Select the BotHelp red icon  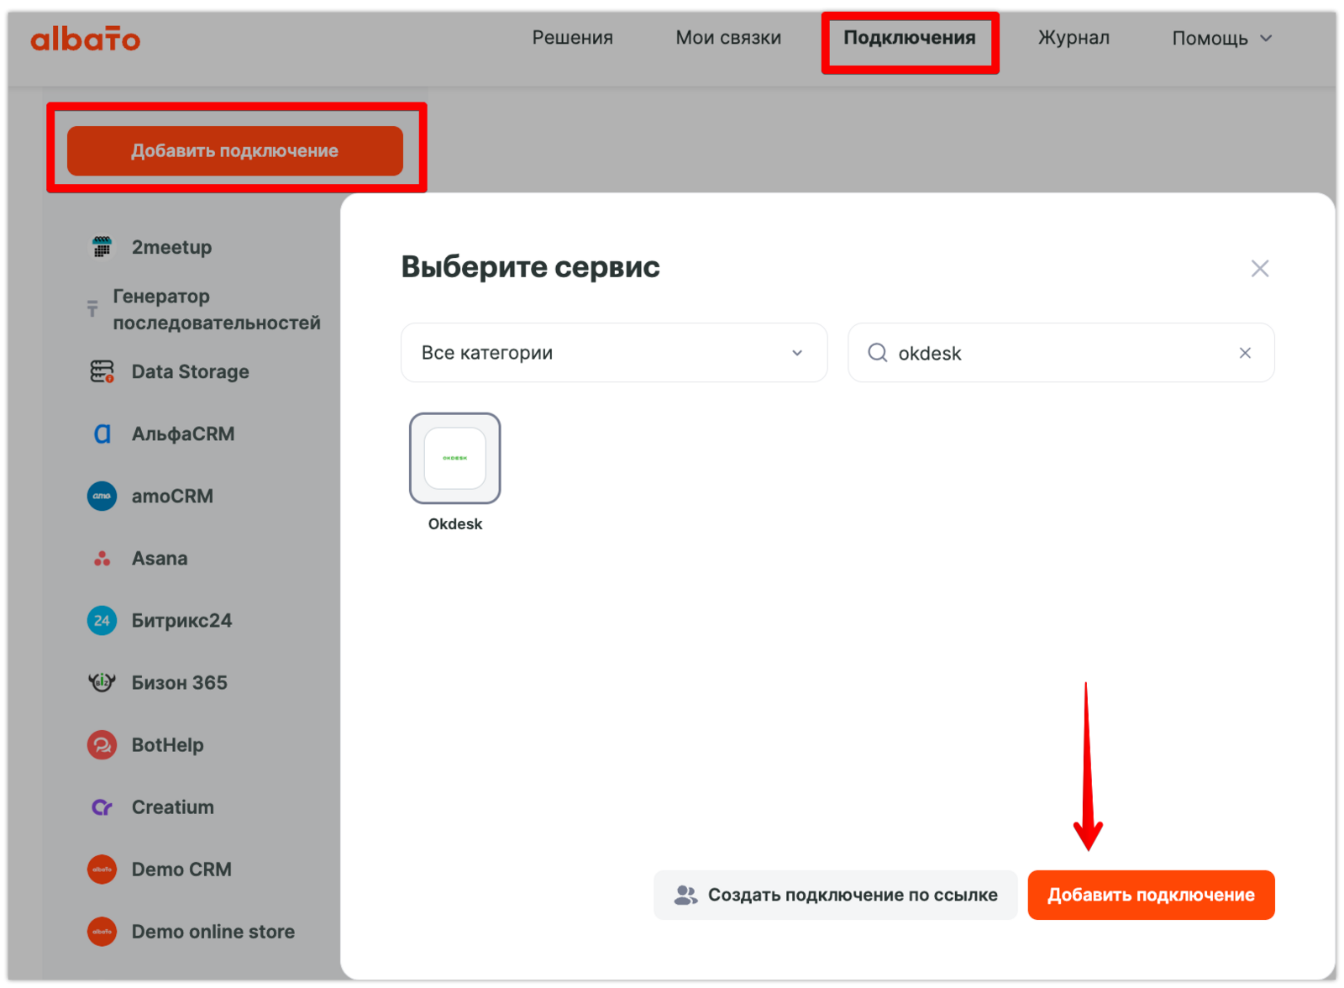point(102,745)
